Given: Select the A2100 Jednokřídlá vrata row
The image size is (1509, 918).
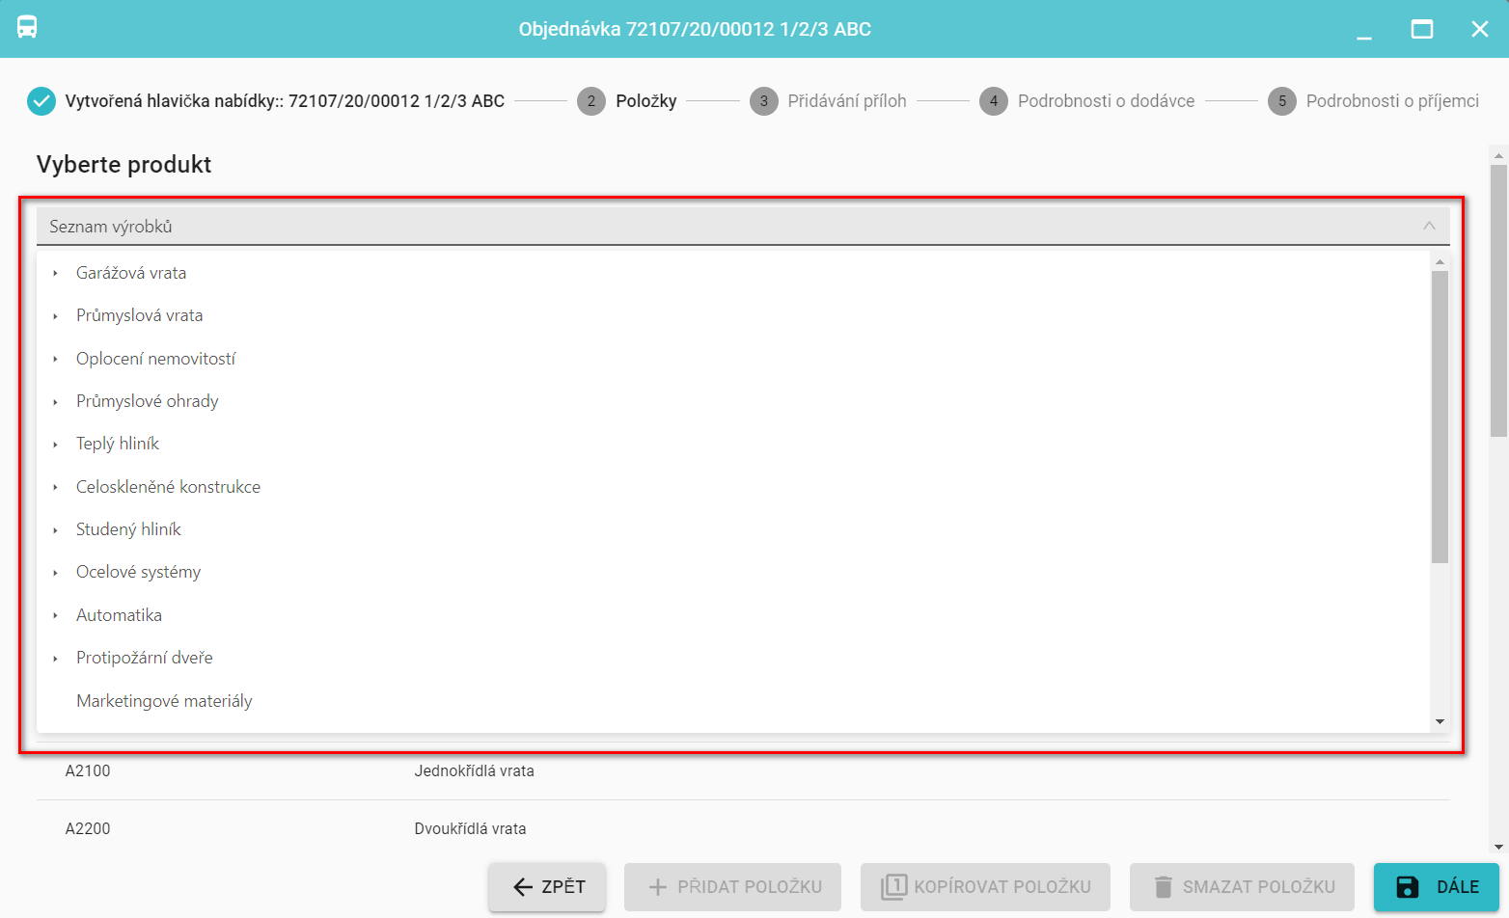Looking at the screenshot, I should tap(473, 771).
